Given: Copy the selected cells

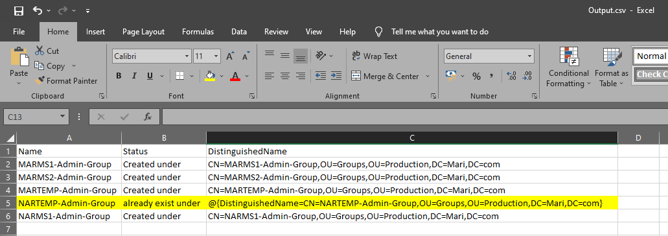Looking at the screenshot, I should click(51, 66).
